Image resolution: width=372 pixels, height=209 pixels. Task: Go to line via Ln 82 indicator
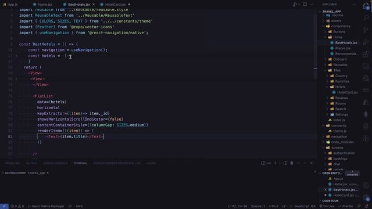(x=237, y=206)
